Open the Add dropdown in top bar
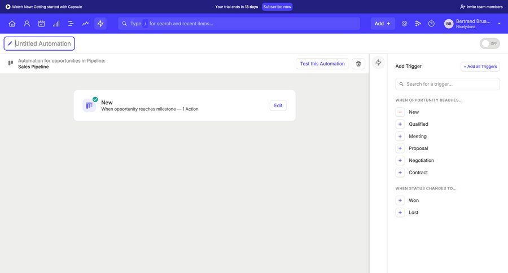The height and width of the screenshot is (273, 508). (382, 24)
